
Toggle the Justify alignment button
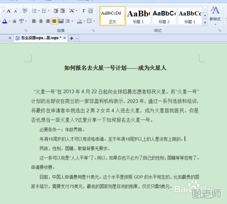[54, 21]
